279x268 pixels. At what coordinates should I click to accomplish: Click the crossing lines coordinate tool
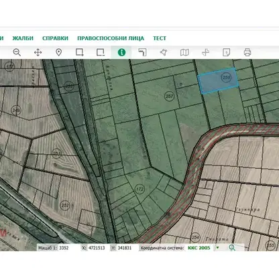click(x=205, y=52)
